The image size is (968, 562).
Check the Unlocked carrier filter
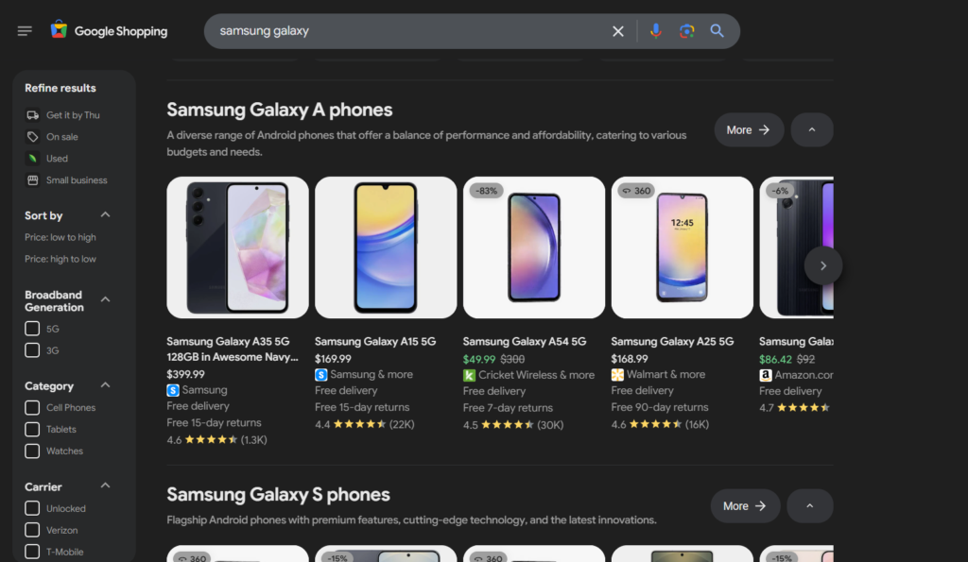click(x=32, y=508)
